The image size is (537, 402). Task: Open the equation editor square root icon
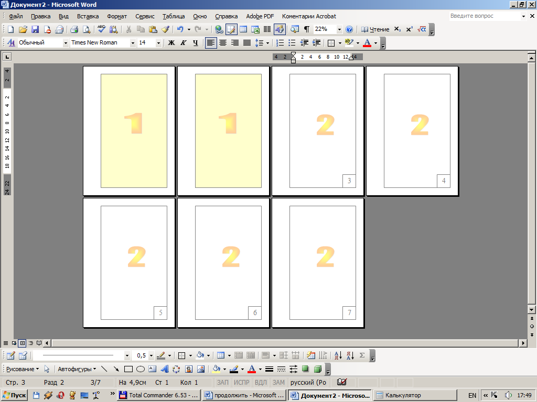422,29
